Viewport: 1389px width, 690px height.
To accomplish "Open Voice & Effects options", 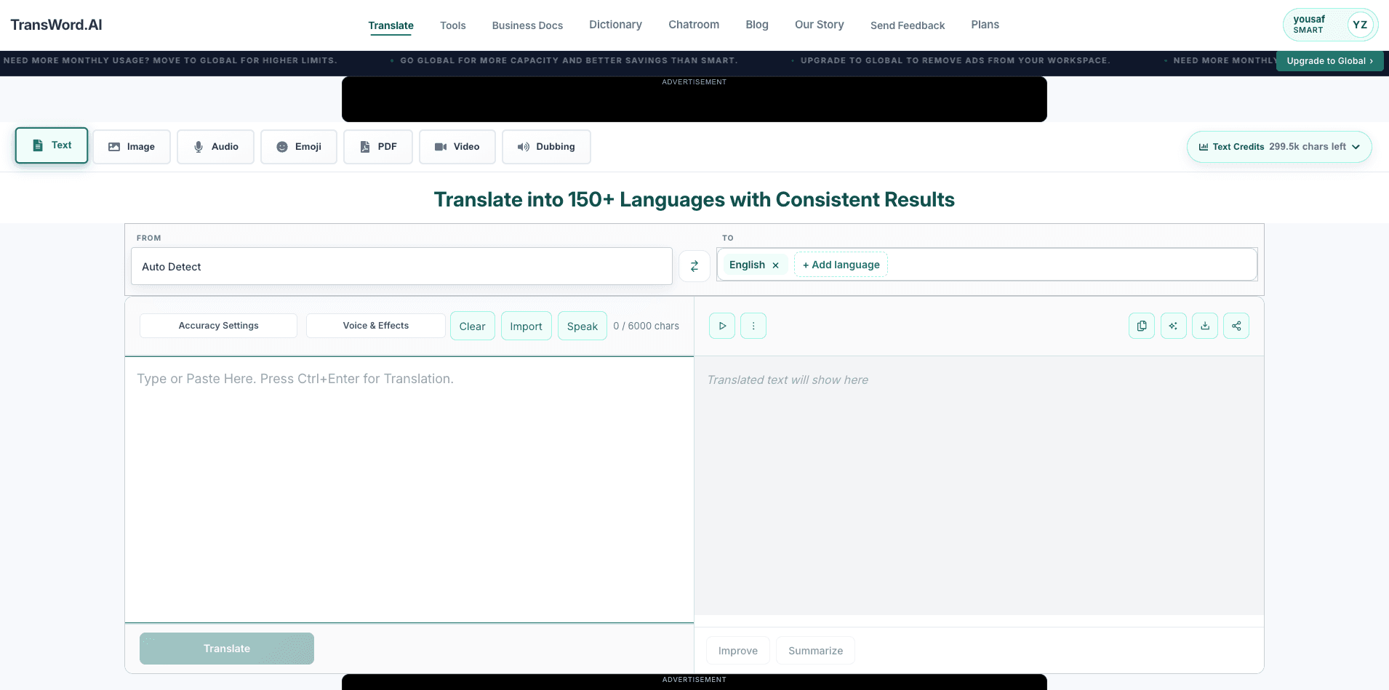I will click(376, 326).
